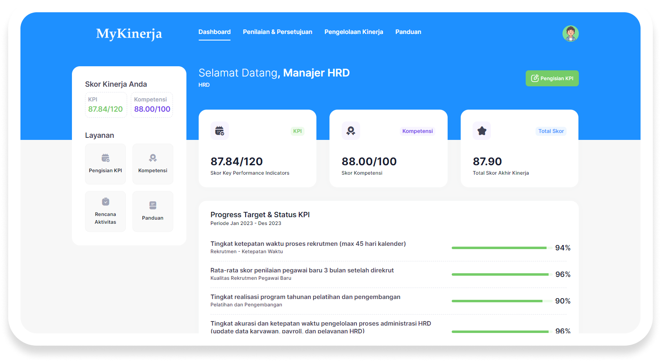Image resolution: width=661 pixels, height=362 pixels.
Task: Open Penilaian & Persetujuan menu
Action: (278, 32)
